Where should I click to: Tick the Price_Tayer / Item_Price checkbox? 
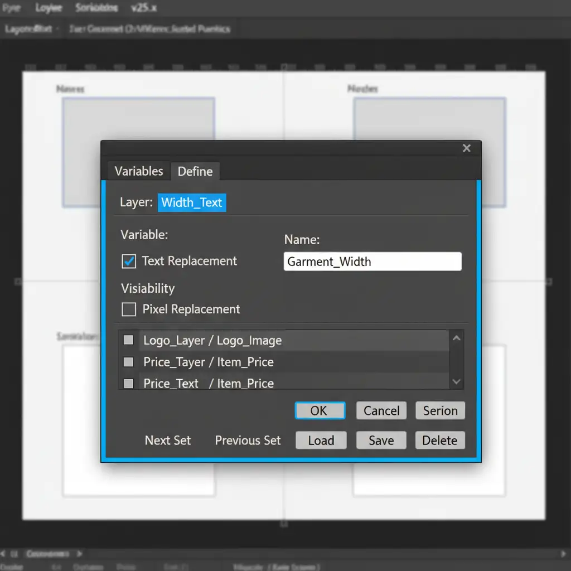[x=128, y=362]
